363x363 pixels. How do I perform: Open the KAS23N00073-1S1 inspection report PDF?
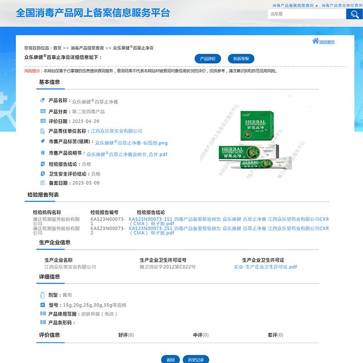tap(229, 221)
